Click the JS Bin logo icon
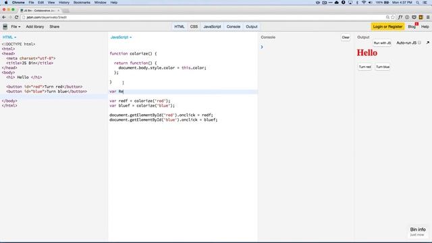Viewport: 432px width, 243px height. pyautogui.click(x=5, y=27)
